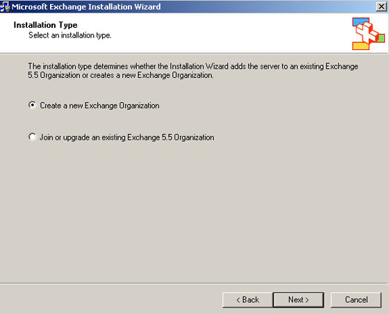The height and width of the screenshot is (314, 389).
Task: Cancel the Exchange installation
Action: [356, 300]
